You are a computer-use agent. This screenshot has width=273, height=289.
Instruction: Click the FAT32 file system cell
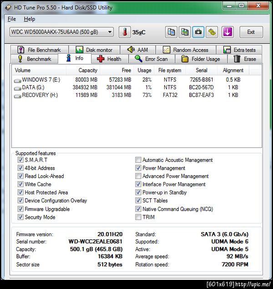pyautogui.click(x=170, y=95)
